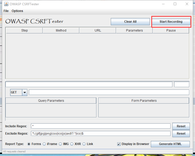Select the Forms report type
The height and width of the screenshot is (156, 195).
pos(29,144)
